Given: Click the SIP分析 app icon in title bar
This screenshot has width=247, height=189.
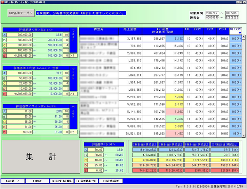Looking at the screenshot, I should (x=2, y=2).
